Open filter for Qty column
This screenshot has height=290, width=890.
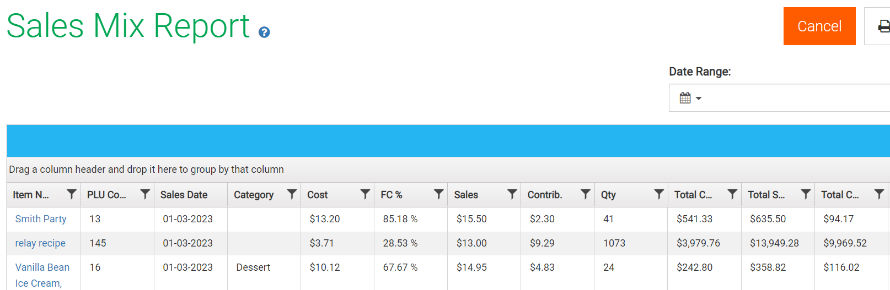[x=658, y=194]
